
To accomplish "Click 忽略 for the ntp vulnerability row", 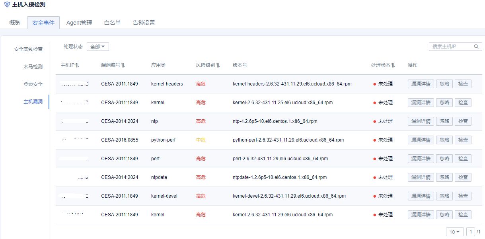I will (444, 121).
